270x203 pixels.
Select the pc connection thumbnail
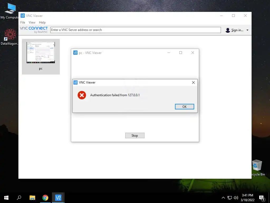pyautogui.click(x=41, y=57)
